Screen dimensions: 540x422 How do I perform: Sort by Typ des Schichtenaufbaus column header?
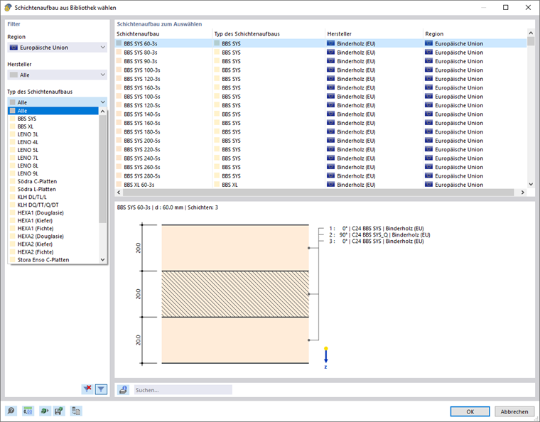pos(269,33)
